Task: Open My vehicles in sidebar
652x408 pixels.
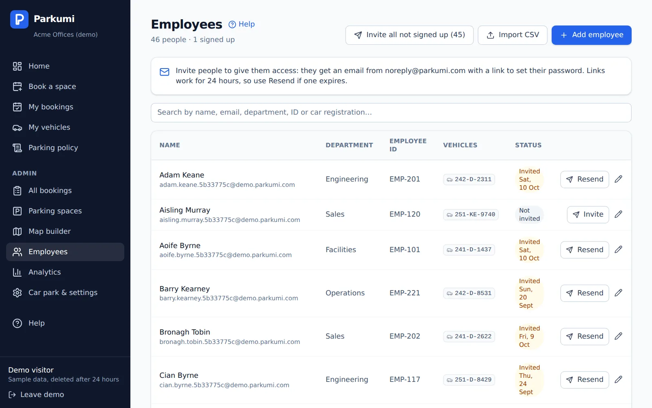Action: point(65,127)
